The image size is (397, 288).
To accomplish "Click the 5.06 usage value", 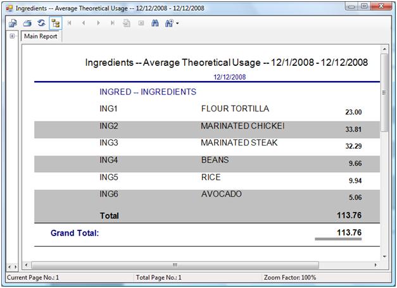I will coord(355,197).
